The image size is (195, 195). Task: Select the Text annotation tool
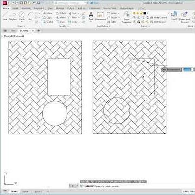(91, 16)
